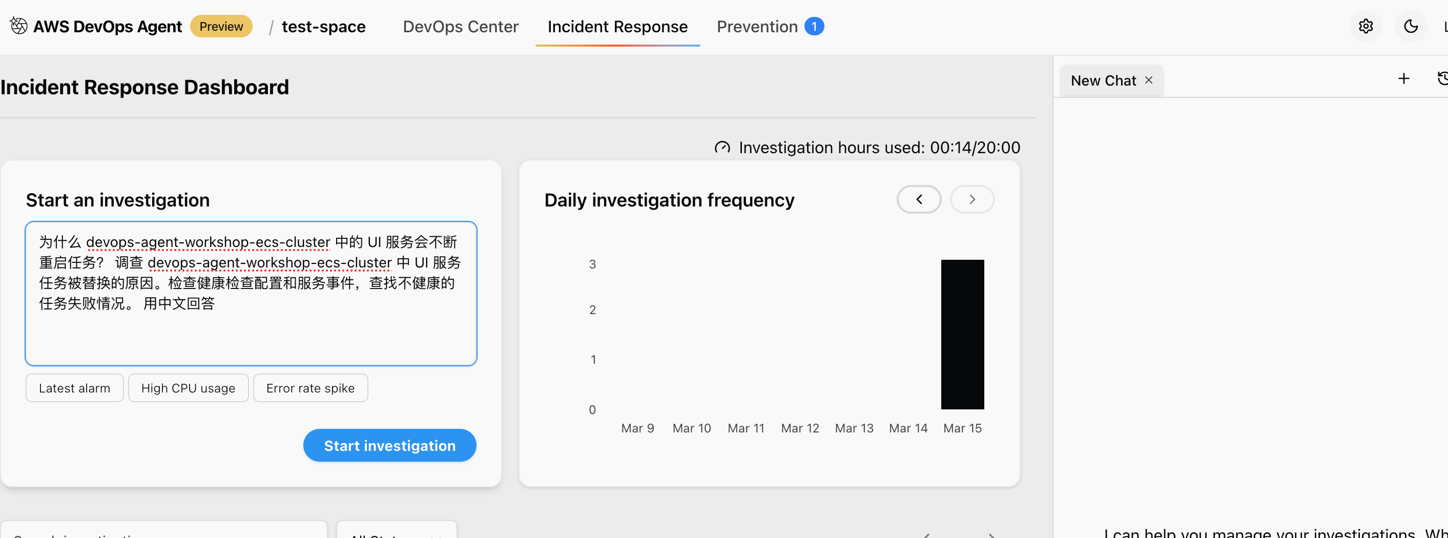Screen dimensions: 1448x538
Task: Click the investigation hours gauge icon
Action: point(722,148)
